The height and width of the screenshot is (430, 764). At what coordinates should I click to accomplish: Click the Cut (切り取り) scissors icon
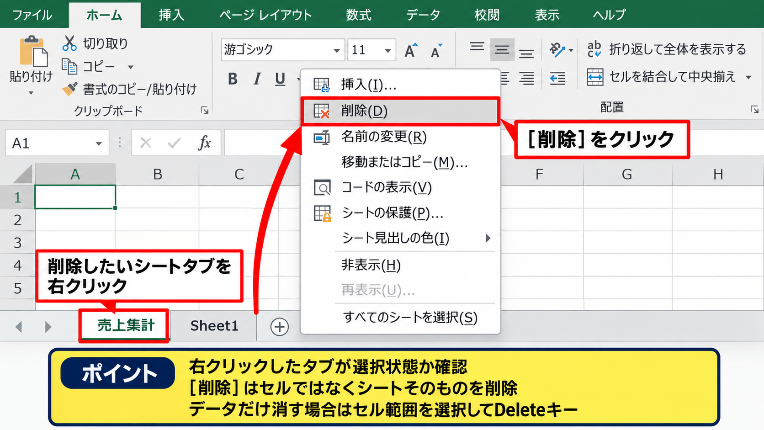tap(69, 43)
